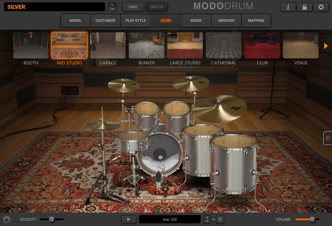This screenshot has width=332, height=226.
Task: Open the MODEL tab
Action: (75, 21)
